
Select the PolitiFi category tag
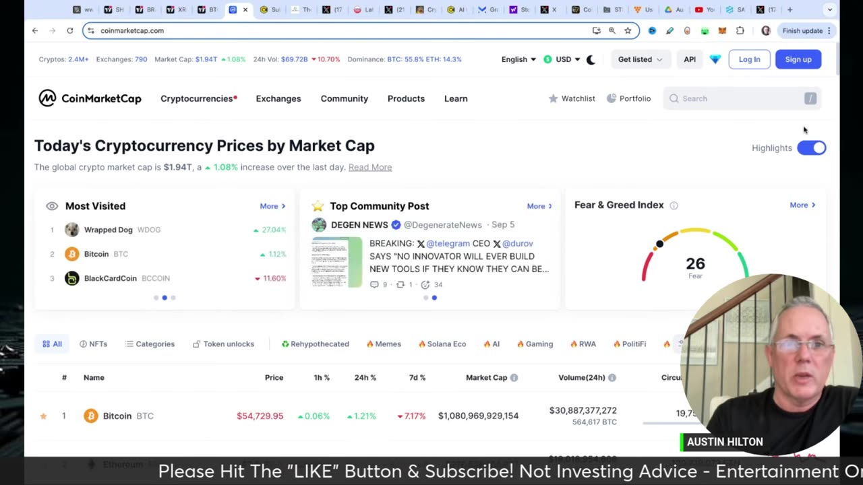click(630, 344)
